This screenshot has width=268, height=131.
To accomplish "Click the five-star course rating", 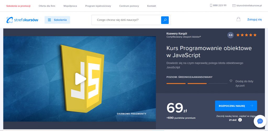I will click(246, 35).
